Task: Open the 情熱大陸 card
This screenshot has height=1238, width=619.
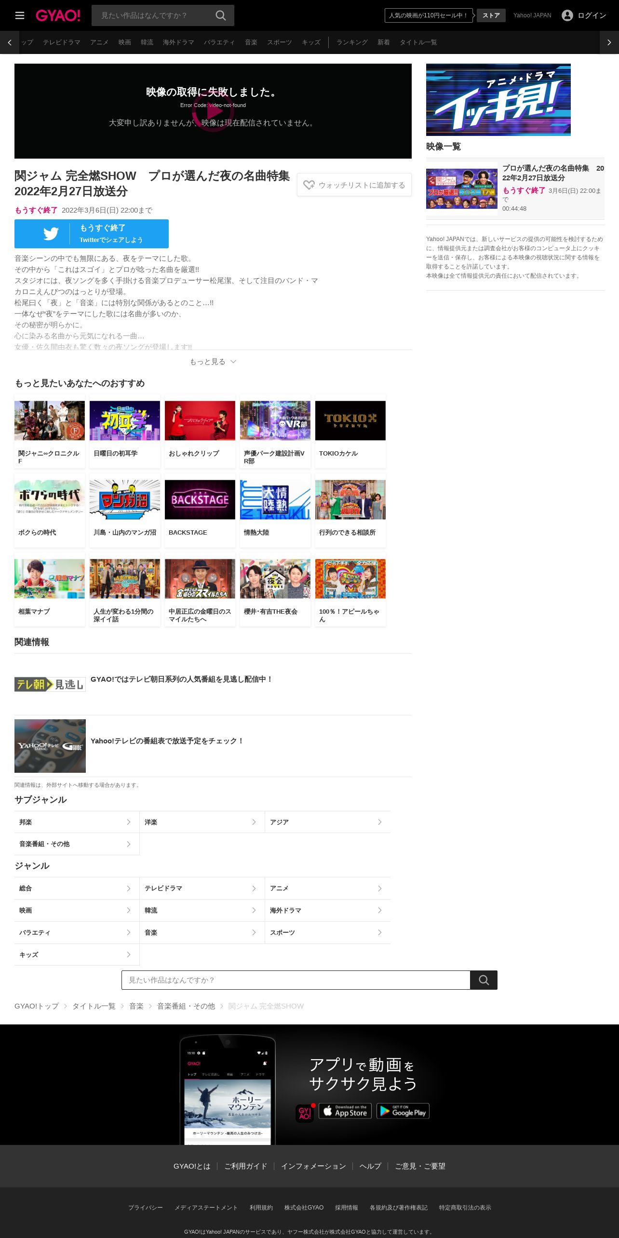Action: pos(275,511)
